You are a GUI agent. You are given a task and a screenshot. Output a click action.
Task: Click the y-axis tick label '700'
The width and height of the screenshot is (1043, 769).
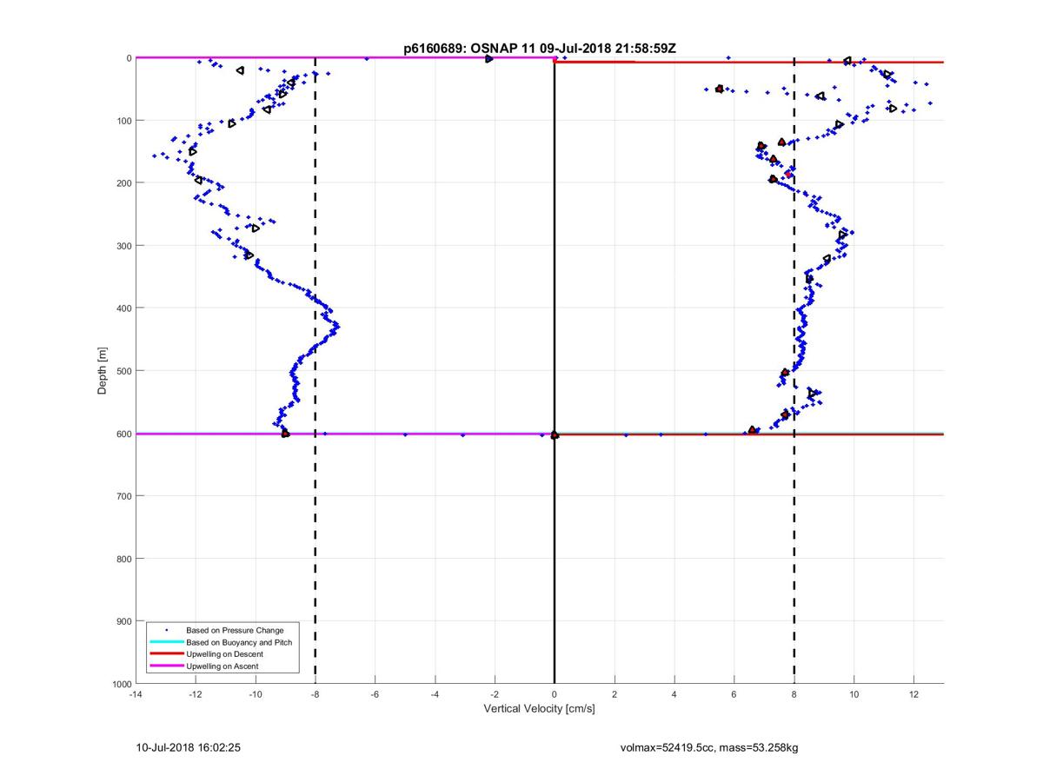[123, 496]
